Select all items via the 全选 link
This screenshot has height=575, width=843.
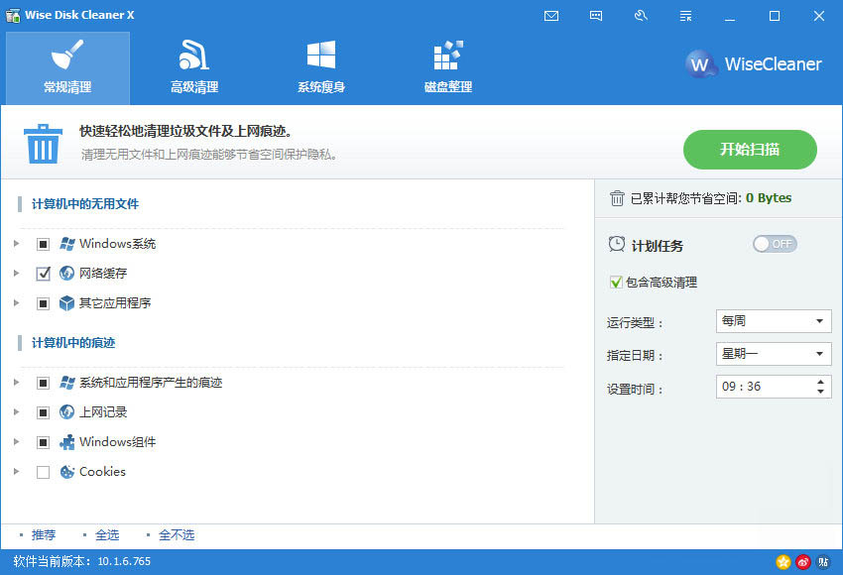pos(107,534)
